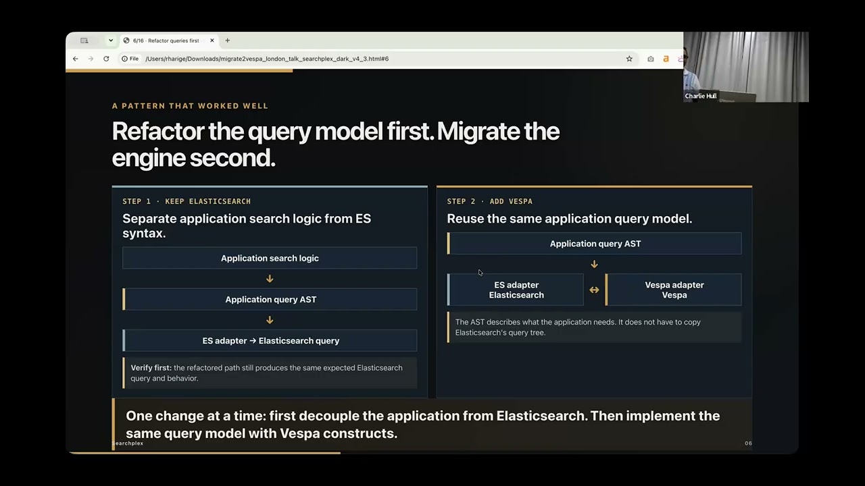The image size is (865, 486).
Task: Open the orange 'a' extension icon
Action: click(666, 59)
